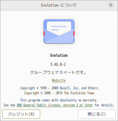Viewport: 118px width, 121px height.
Task: Click the "for details." text after license link
Action: click(x=104, y=105)
